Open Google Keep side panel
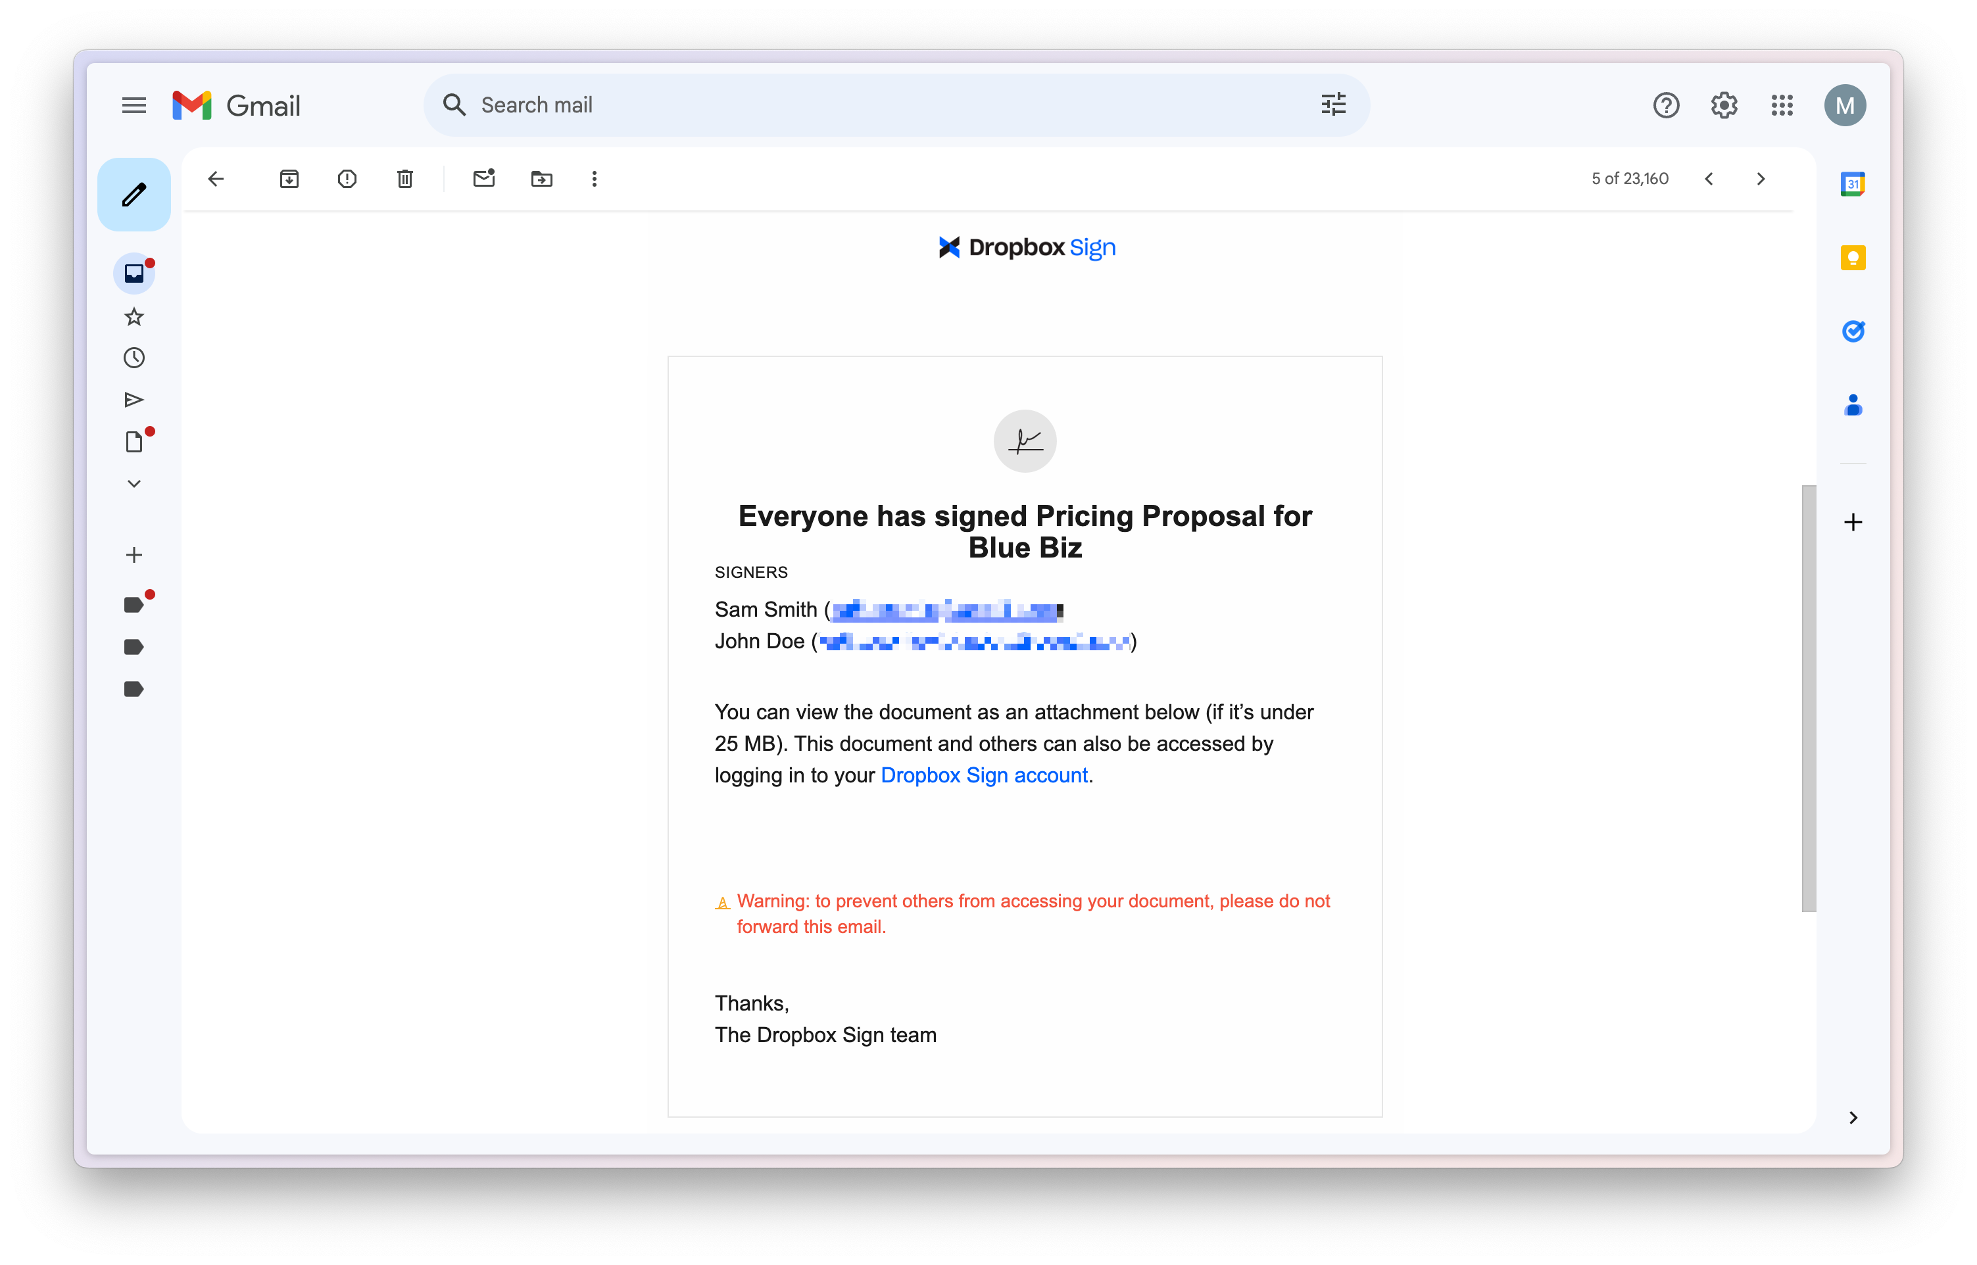1977x1265 pixels. click(x=1852, y=258)
